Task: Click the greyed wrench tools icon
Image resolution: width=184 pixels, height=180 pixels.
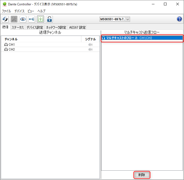Action: [x=14, y=19]
